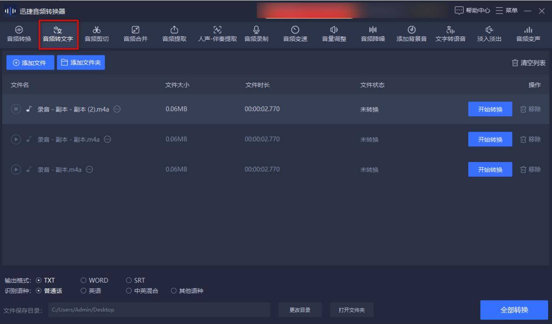Remove 录音 - 副本 - 副本.m4a from list
Image resolution: width=552 pixels, height=324 pixels.
pos(530,139)
